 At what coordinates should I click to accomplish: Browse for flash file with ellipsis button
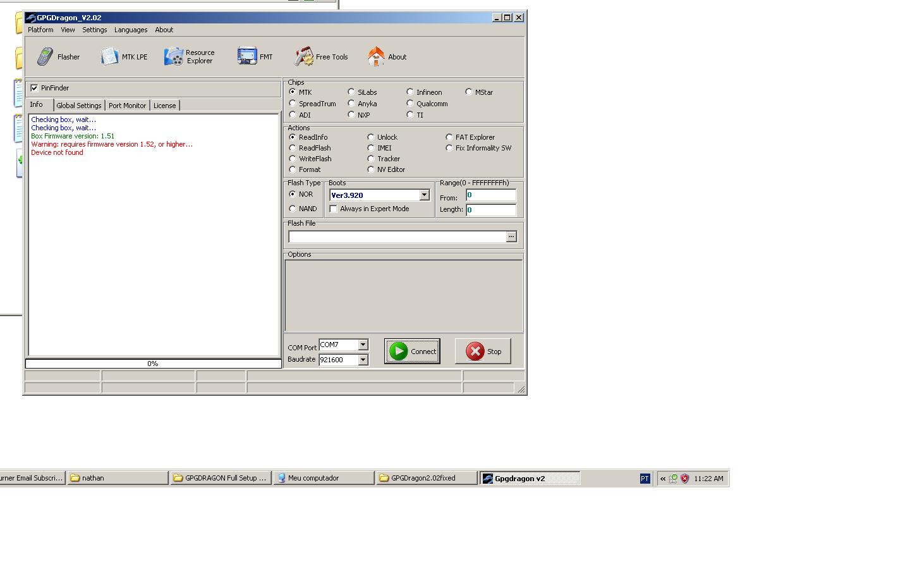511,236
